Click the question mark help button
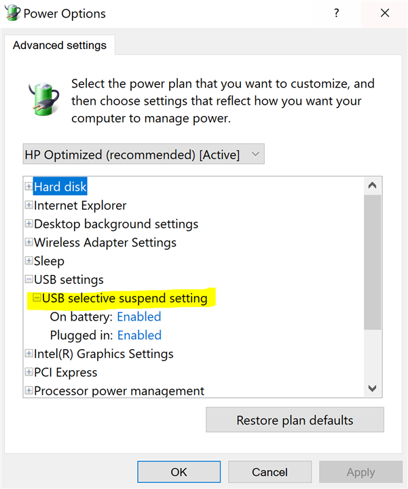This screenshot has width=408, height=489. point(336,13)
